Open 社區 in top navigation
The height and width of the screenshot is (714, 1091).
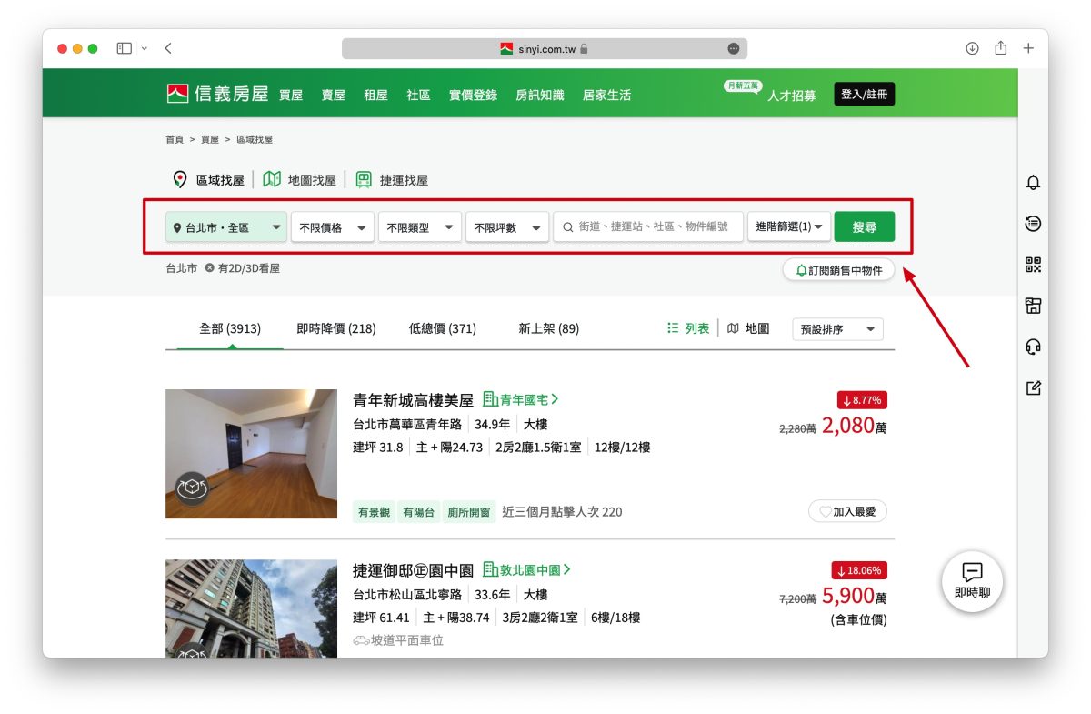point(418,95)
